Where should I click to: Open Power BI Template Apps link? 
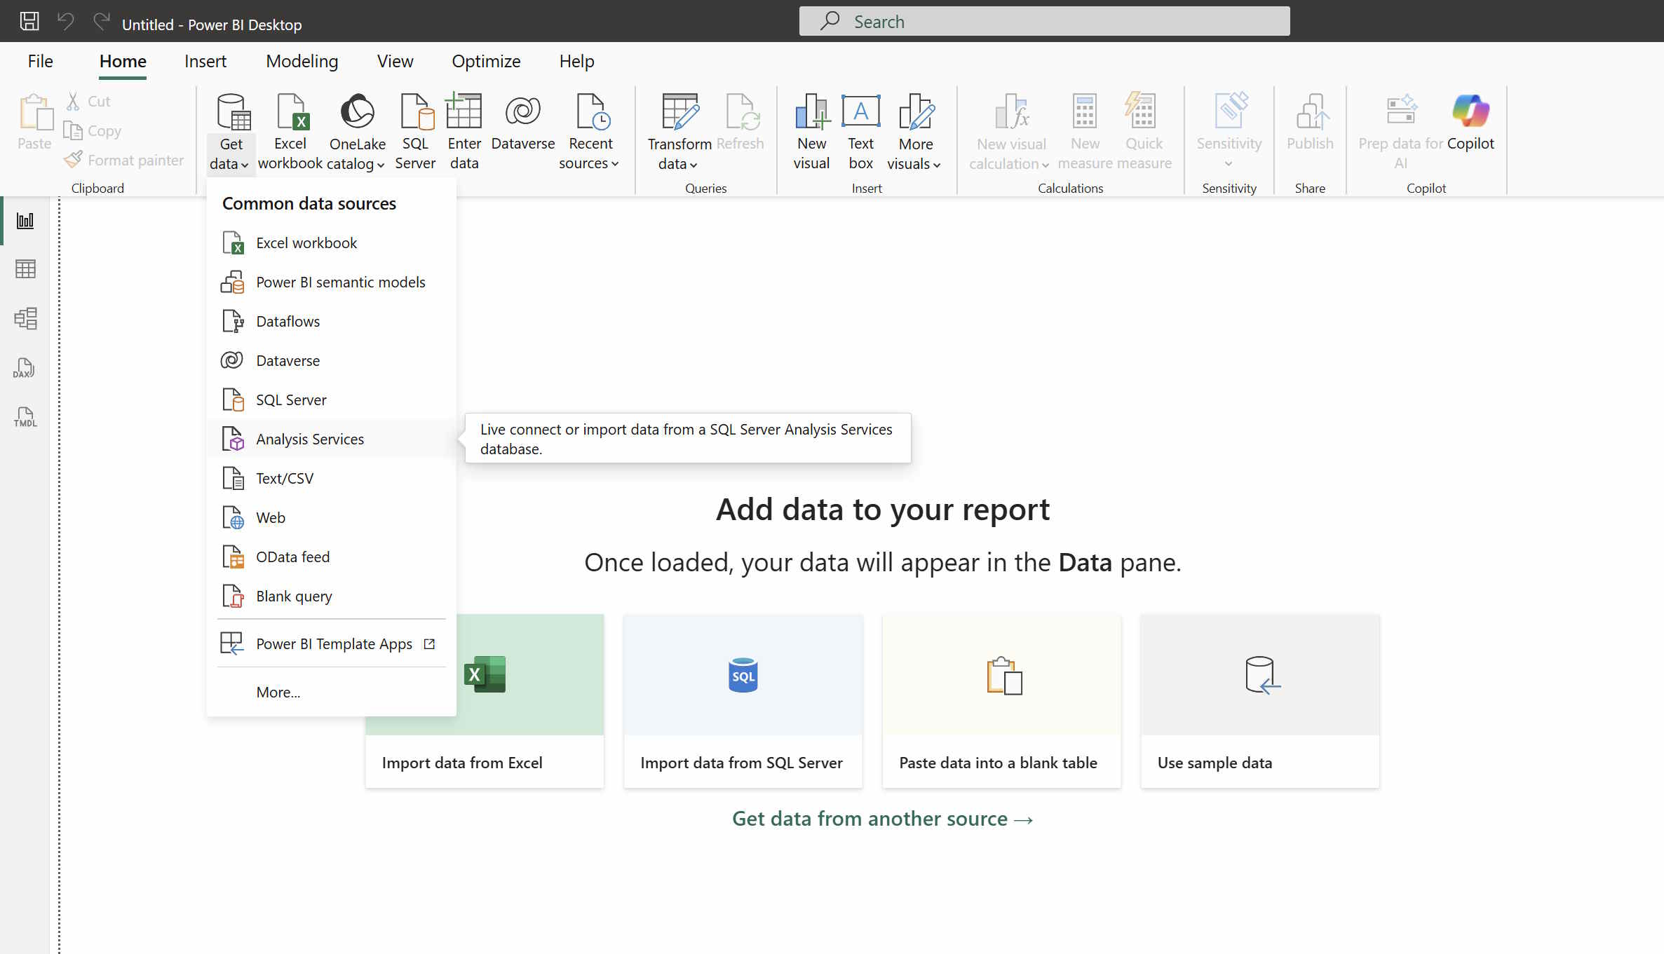(331, 644)
